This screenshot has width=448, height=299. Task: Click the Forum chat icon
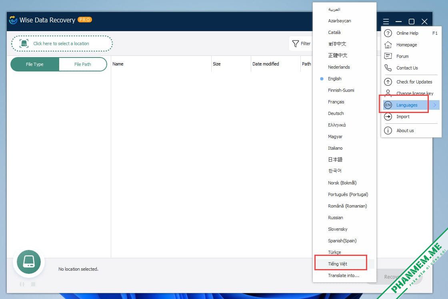(388, 56)
